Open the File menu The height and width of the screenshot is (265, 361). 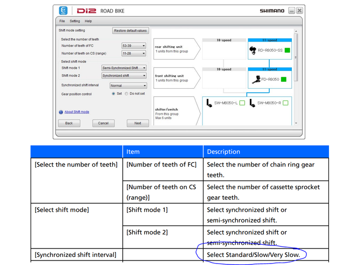coord(62,21)
